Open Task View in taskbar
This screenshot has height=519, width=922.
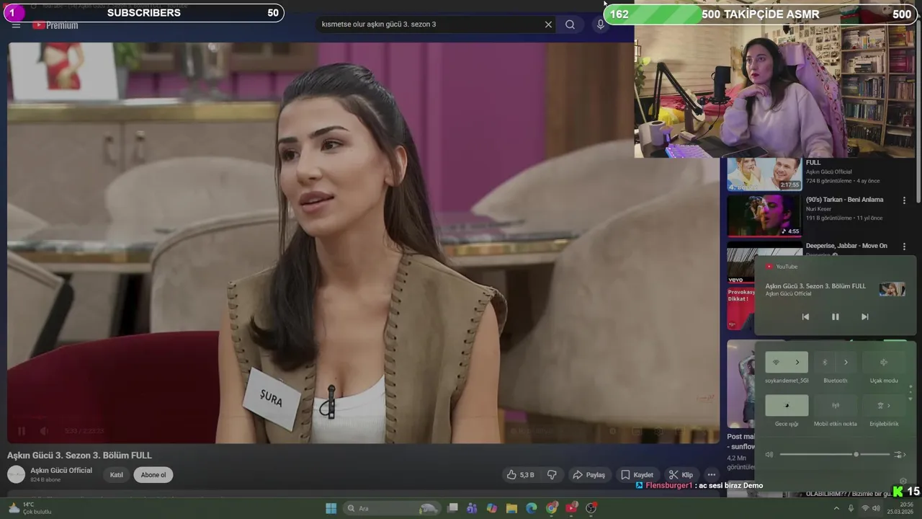452,508
